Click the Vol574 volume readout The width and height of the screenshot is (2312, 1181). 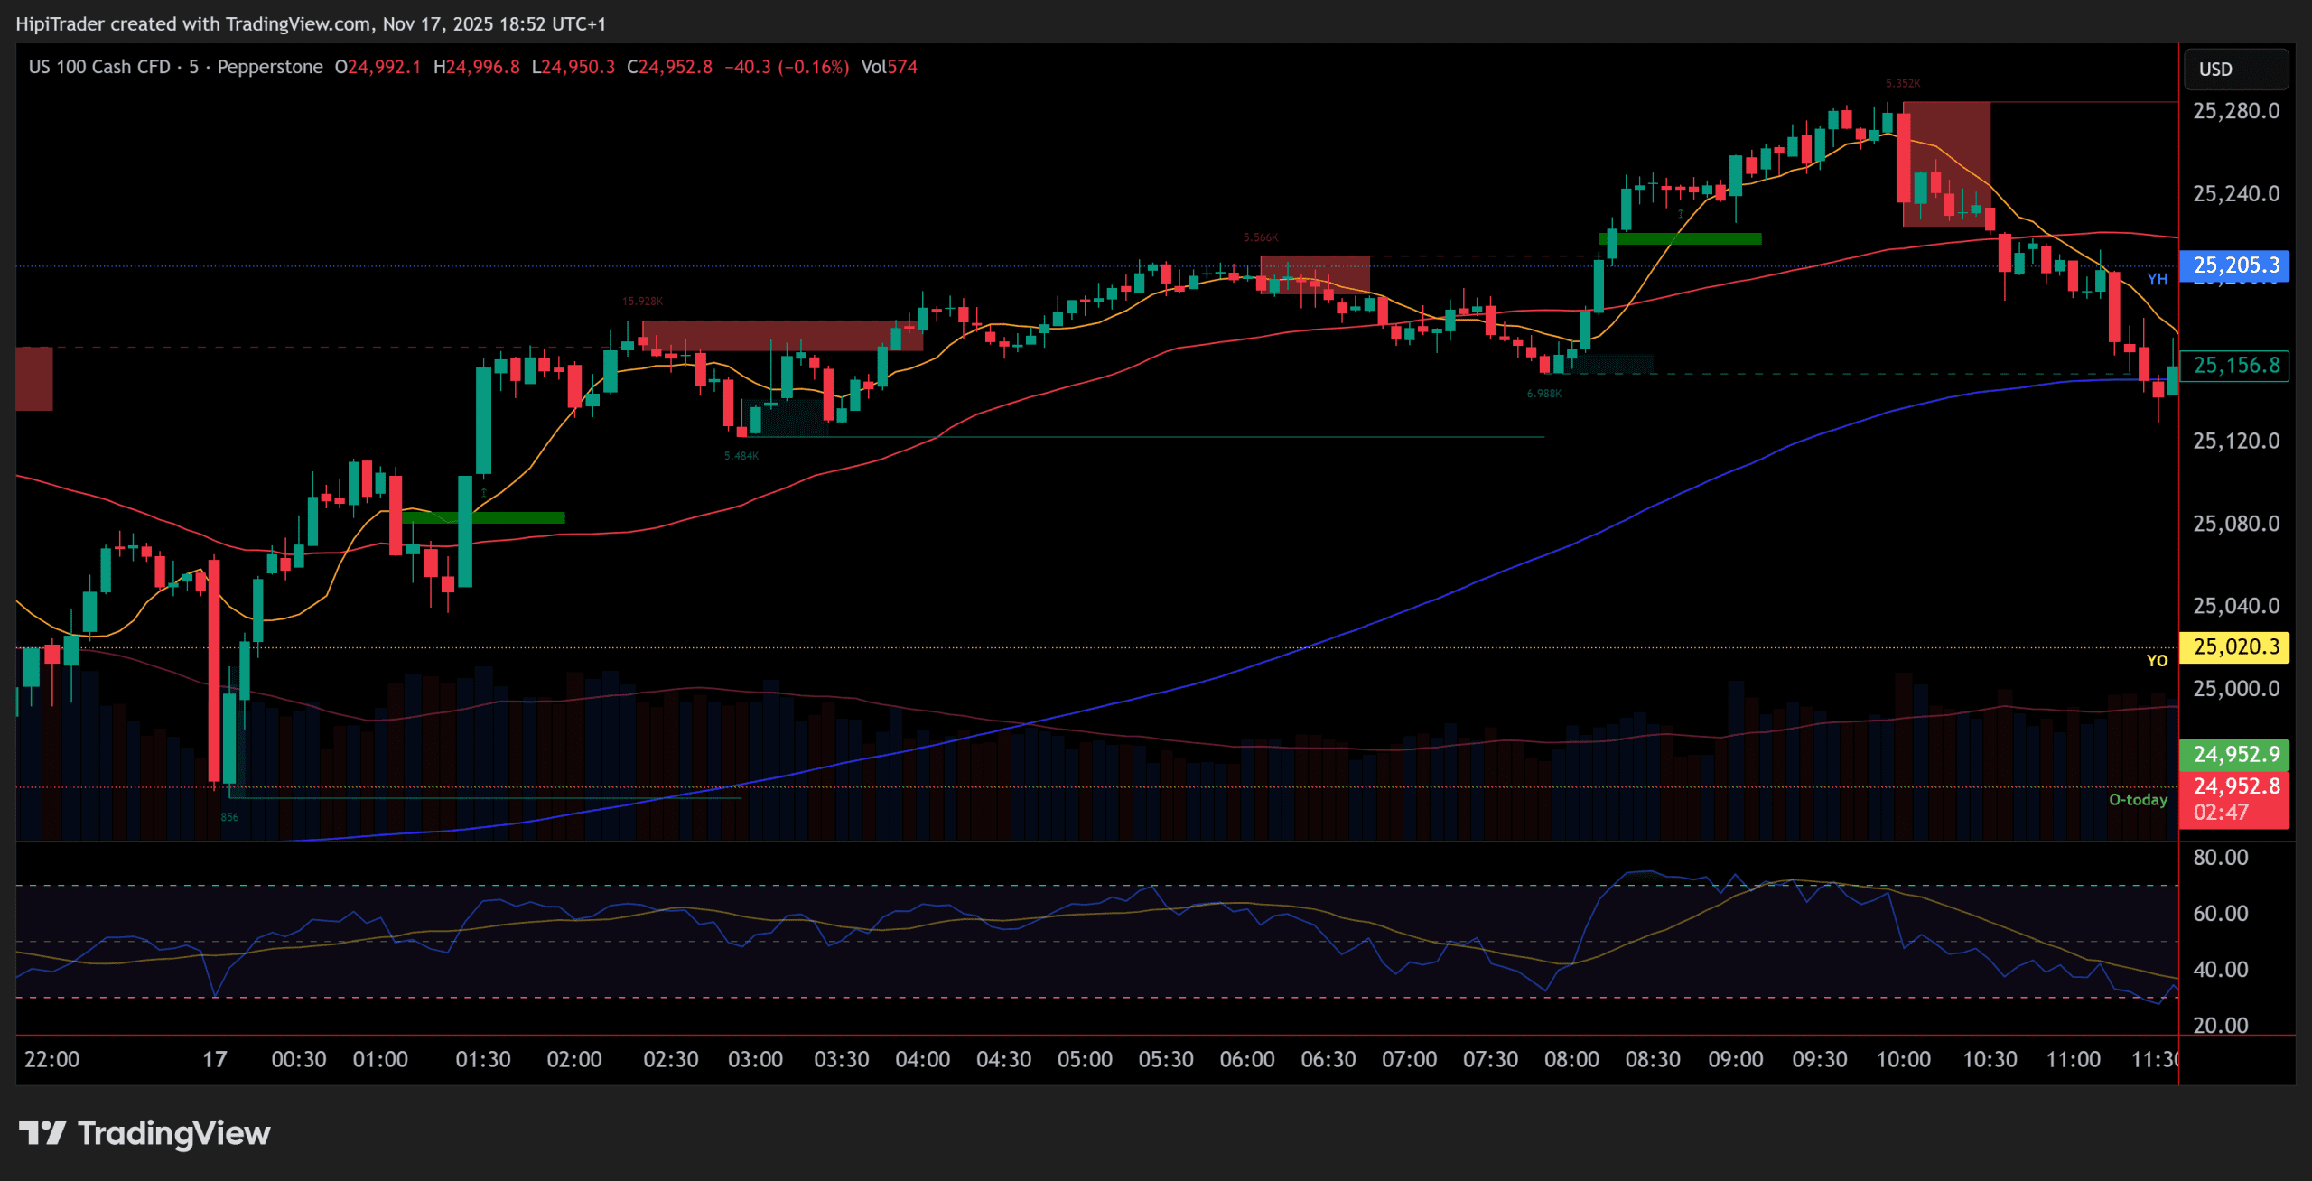click(889, 68)
